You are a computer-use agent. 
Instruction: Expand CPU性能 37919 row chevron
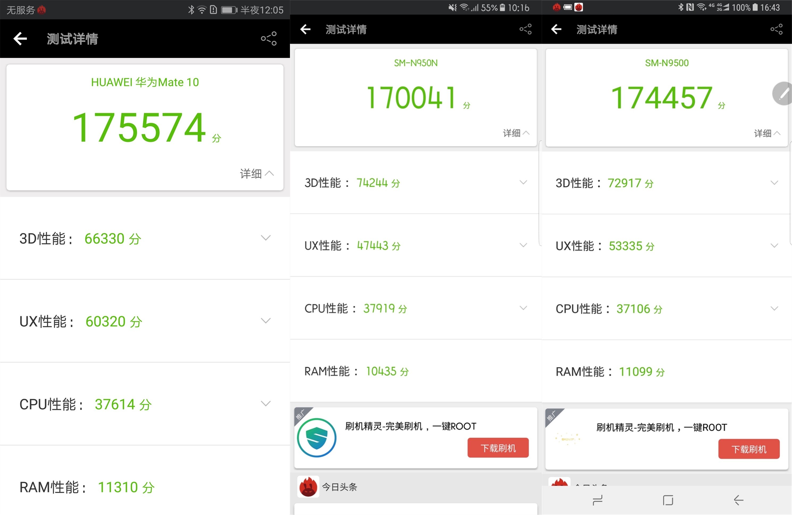[x=524, y=308]
